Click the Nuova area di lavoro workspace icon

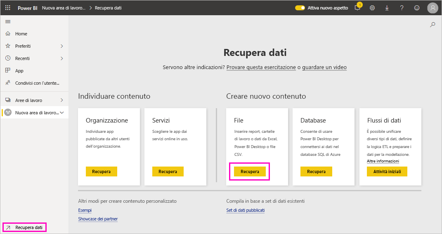8,113
